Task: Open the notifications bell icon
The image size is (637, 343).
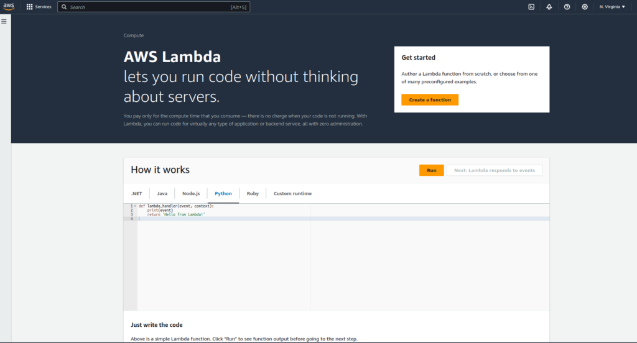Action: [x=549, y=7]
